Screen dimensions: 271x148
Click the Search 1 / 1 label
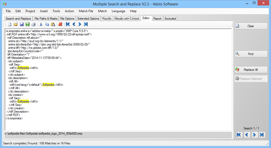point(251,128)
